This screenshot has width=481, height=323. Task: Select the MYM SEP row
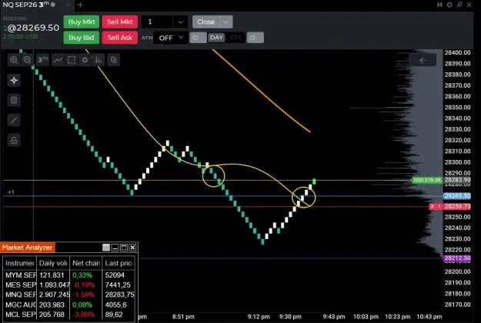tap(68, 275)
